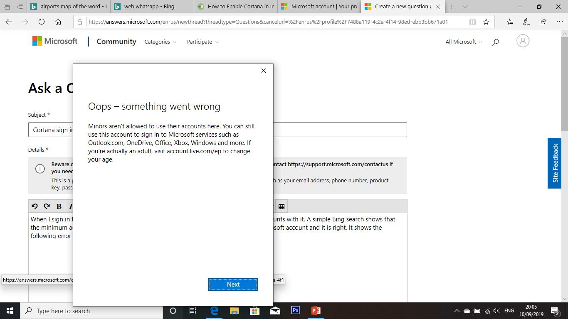Open Mail app from the taskbar
The height and width of the screenshot is (319, 568).
tap(275, 311)
